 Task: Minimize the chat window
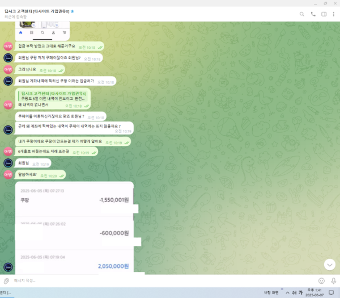coord(315,3)
